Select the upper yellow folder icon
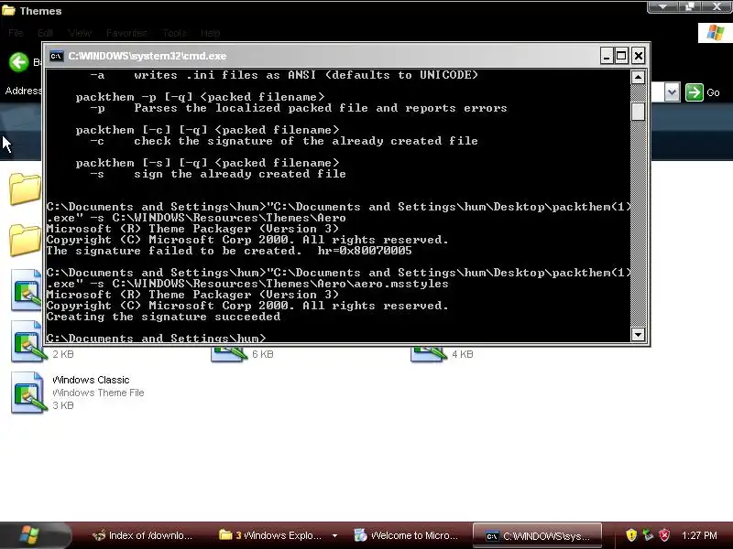 click(26, 188)
